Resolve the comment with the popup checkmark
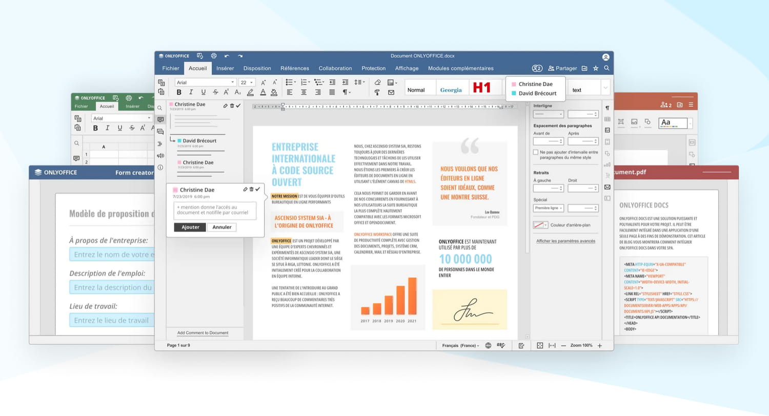769x416 pixels. pos(258,190)
